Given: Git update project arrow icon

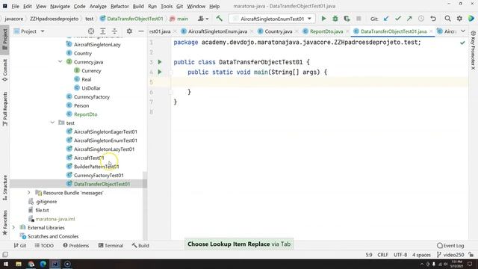Looking at the screenshot, I should point(386,19).
